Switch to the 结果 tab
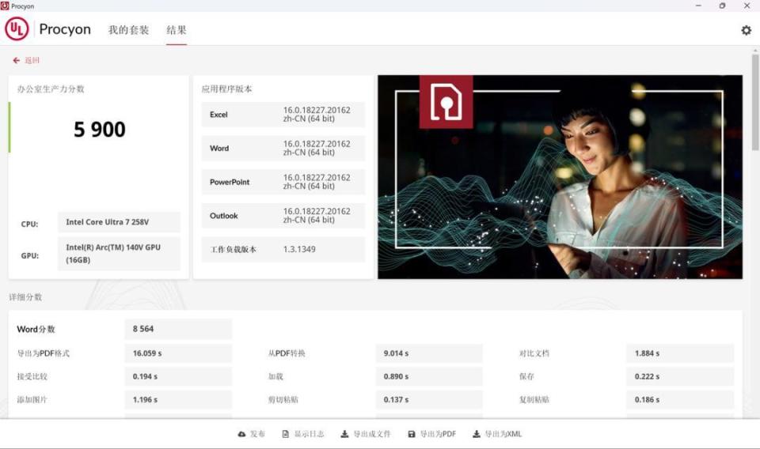Viewport: 760px width, 449px height. point(177,30)
